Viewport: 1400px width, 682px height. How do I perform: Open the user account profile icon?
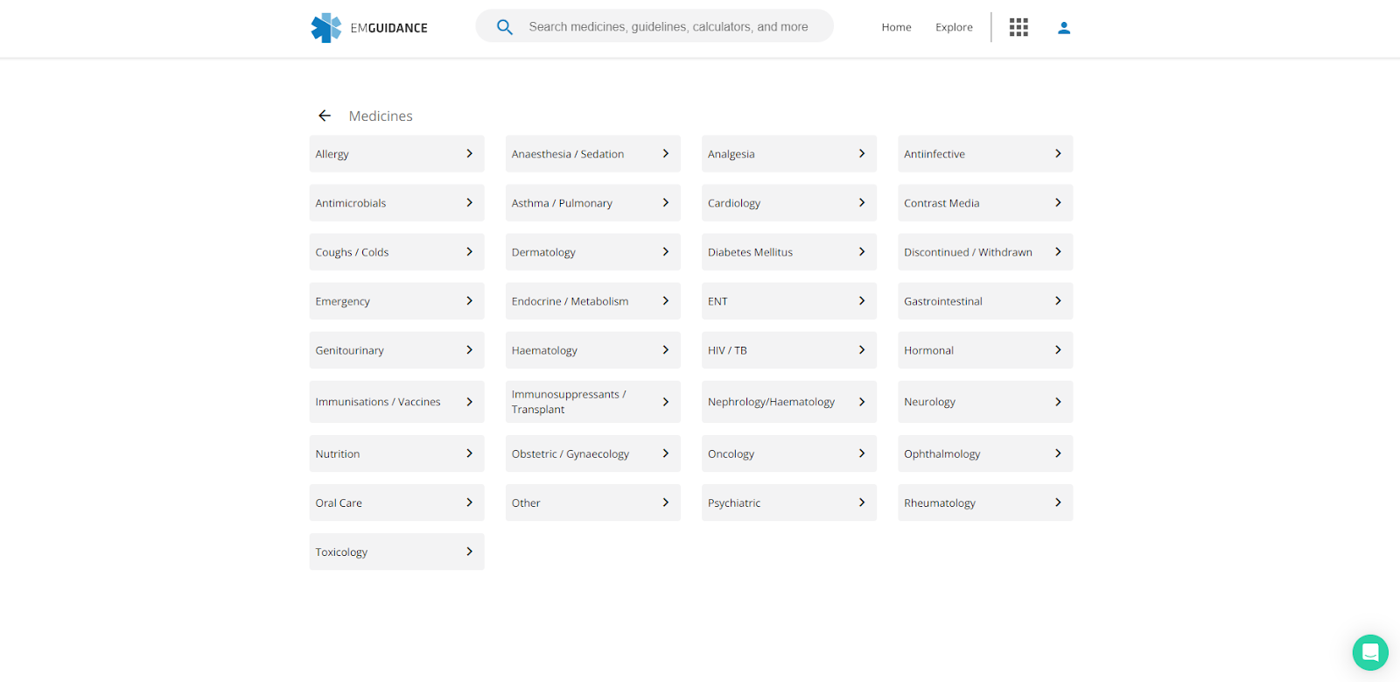click(1064, 28)
